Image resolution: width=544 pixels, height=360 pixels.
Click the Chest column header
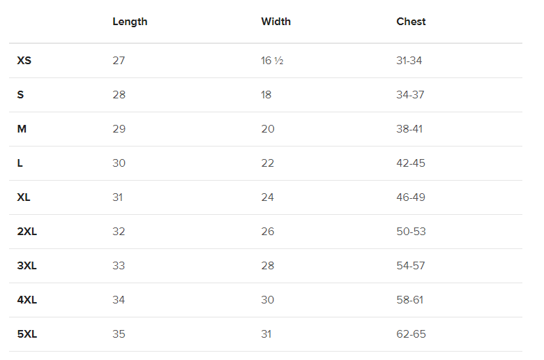(x=411, y=22)
